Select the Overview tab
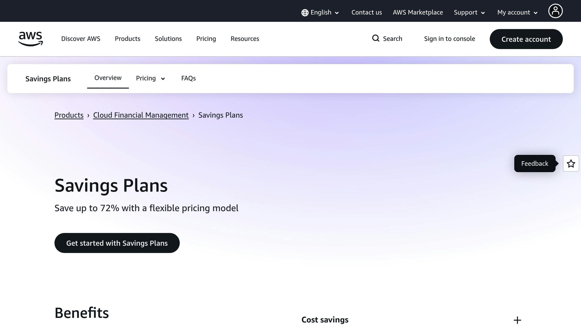 click(108, 77)
